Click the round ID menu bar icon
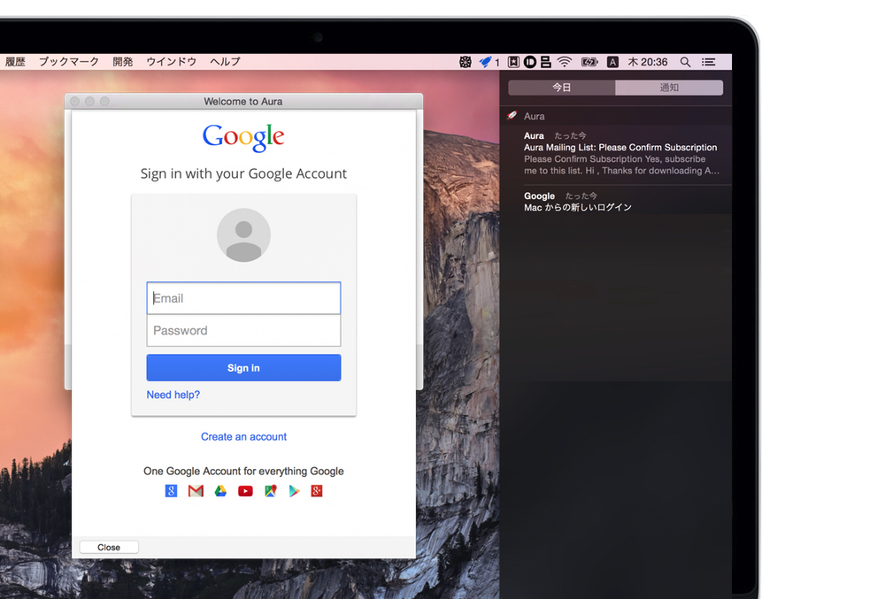885x599 pixels. tap(529, 62)
